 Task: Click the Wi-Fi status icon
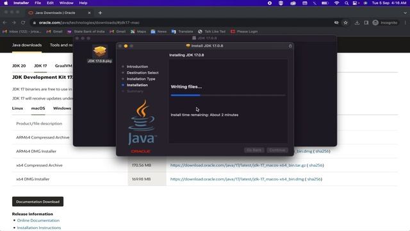click(x=336, y=3)
